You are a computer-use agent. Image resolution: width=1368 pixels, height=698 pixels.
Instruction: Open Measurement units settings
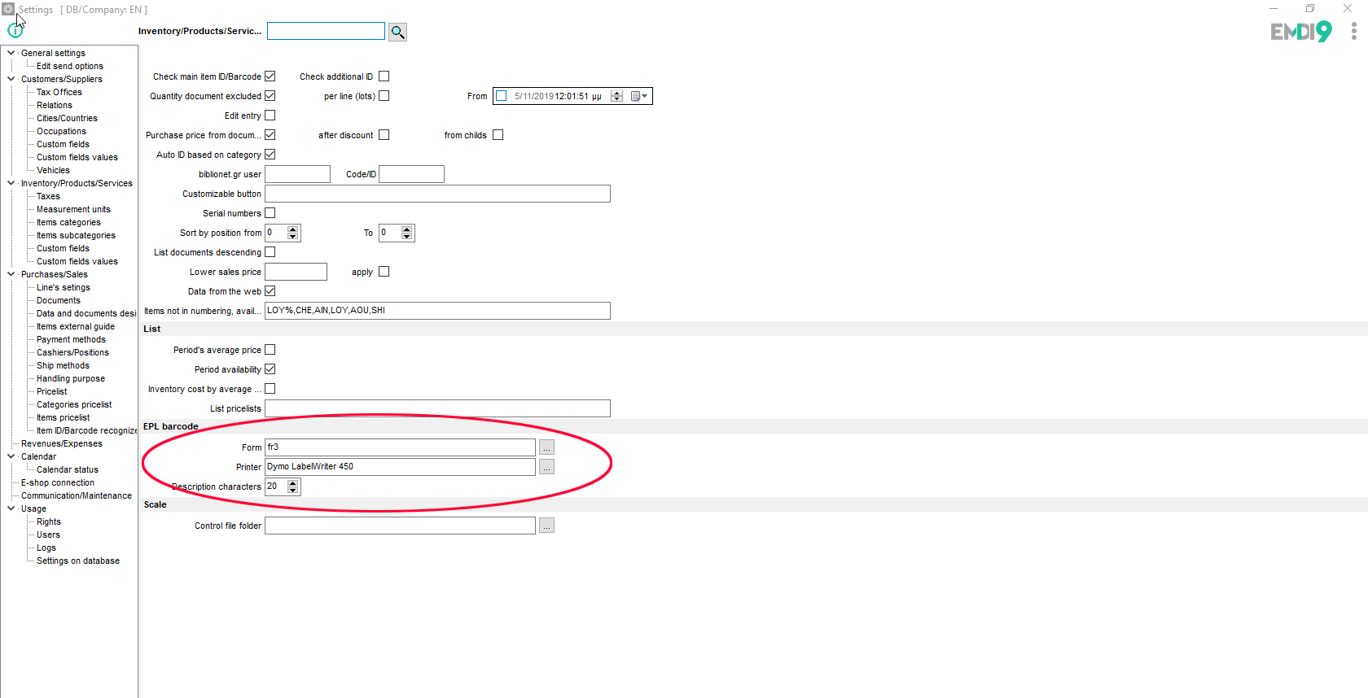click(x=73, y=209)
